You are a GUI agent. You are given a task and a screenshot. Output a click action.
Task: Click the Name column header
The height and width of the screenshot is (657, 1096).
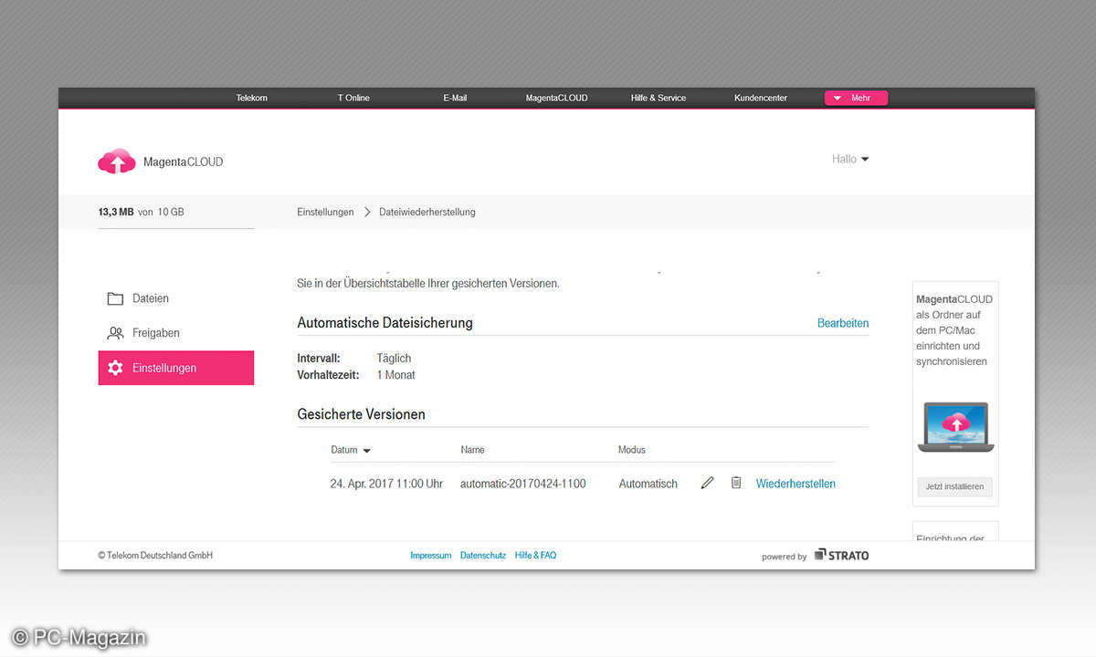[472, 450]
